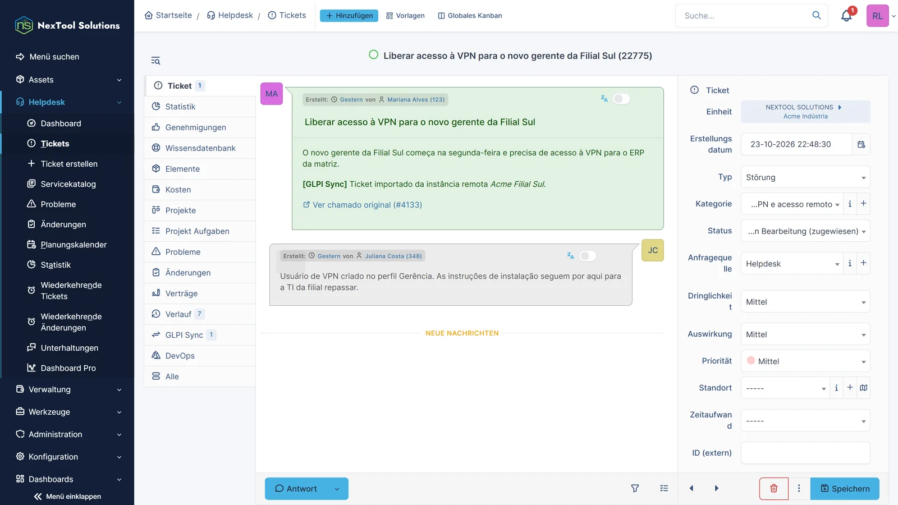
Task: Click the JC avatar of Juliana Costa
Action: tap(653, 250)
